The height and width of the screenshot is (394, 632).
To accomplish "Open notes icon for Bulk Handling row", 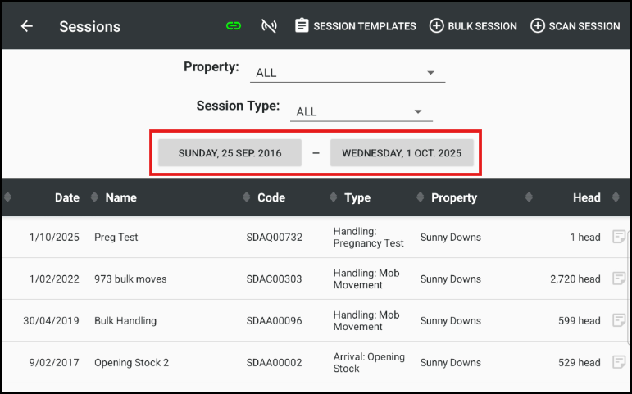I will coord(619,320).
